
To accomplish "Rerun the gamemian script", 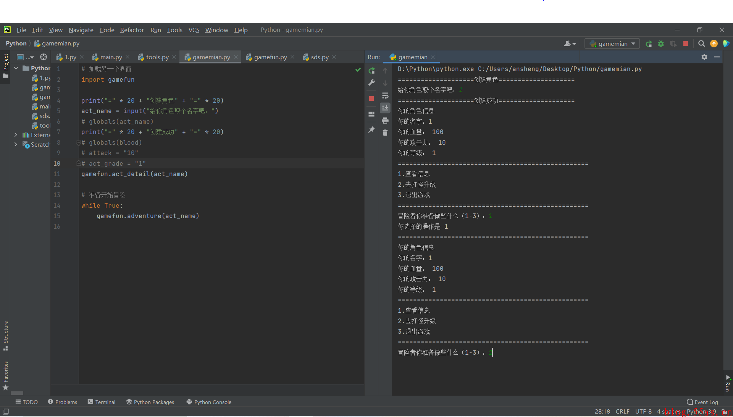I will click(x=371, y=71).
